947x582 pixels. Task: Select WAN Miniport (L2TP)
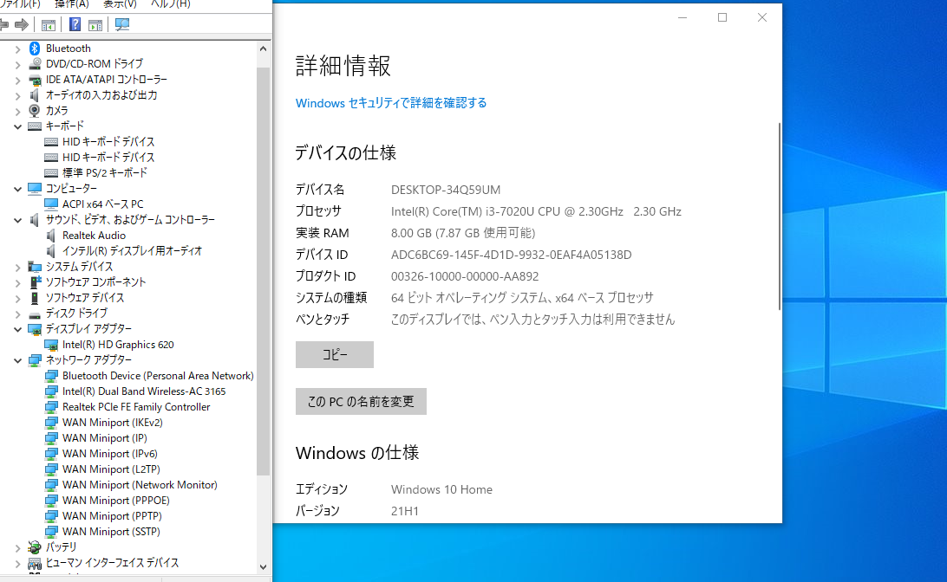point(111,469)
